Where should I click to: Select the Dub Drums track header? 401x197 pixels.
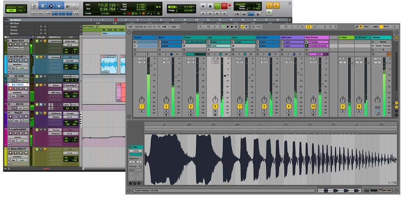click(x=317, y=38)
